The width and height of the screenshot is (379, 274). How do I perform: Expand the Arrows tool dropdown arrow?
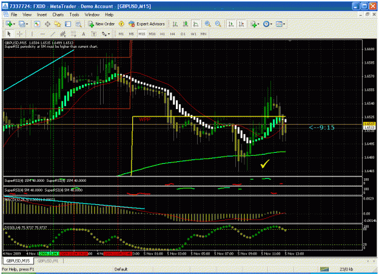click(x=109, y=35)
